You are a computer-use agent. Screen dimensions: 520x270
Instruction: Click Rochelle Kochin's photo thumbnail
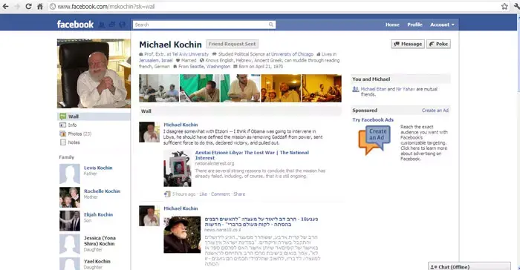[70, 197]
